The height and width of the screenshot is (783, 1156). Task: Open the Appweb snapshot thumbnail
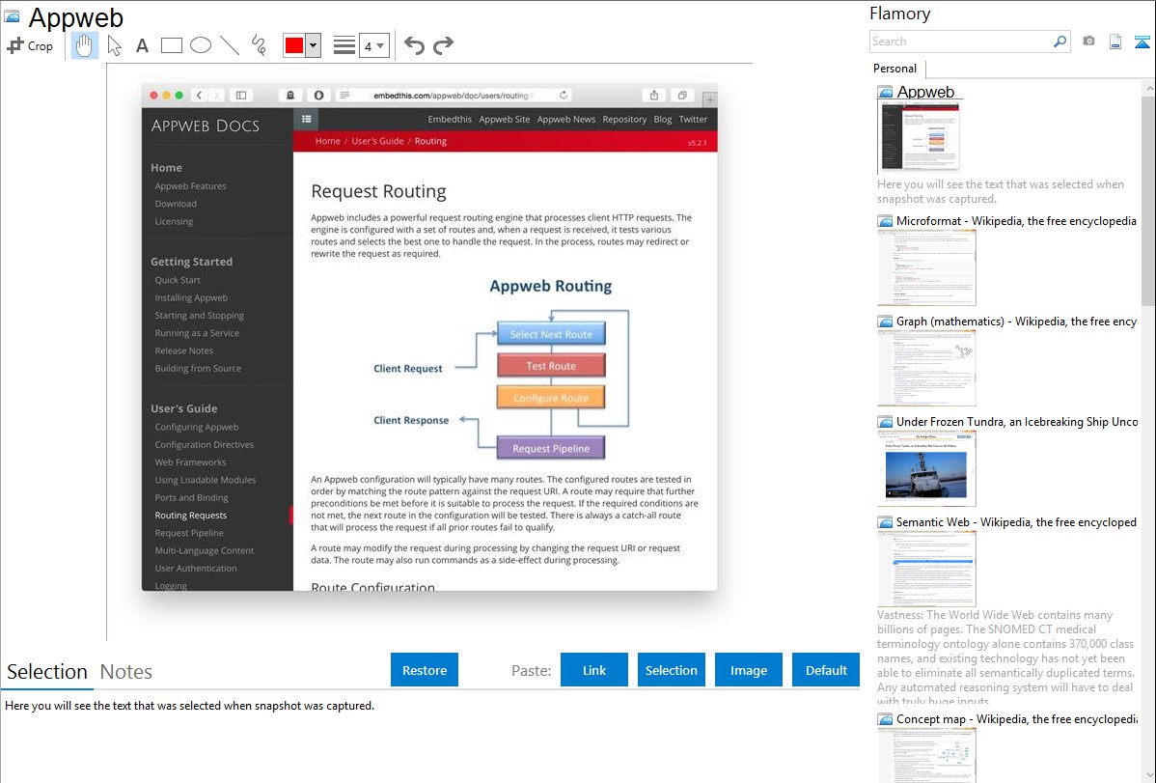pyautogui.click(x=920, y=137)
